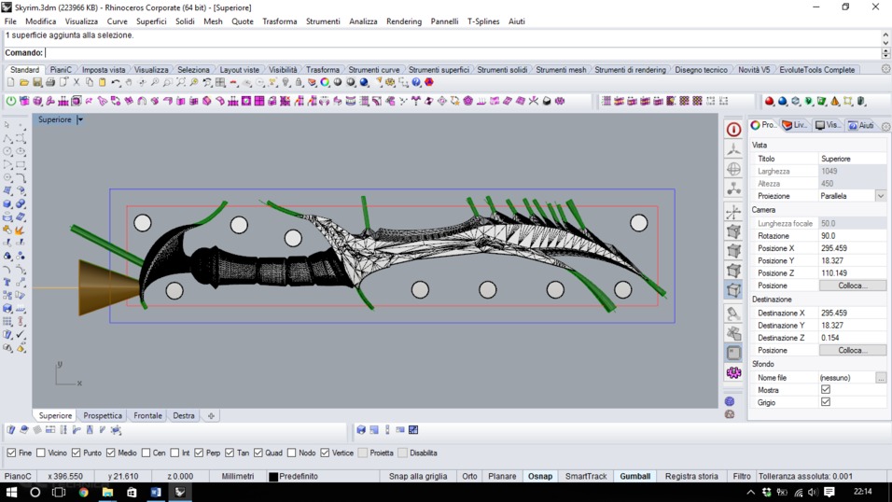Click the green power T-Splines icon
Image resolution: width=892 pixels, height=502 pixels.
tap(11, 101)
